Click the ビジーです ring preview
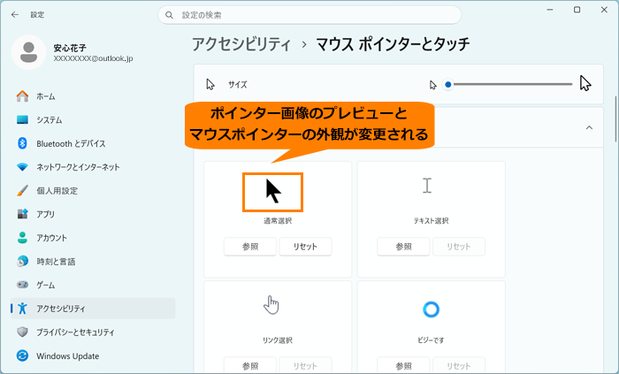The height and width of the screenshot is (374, 619). point(432,309)
